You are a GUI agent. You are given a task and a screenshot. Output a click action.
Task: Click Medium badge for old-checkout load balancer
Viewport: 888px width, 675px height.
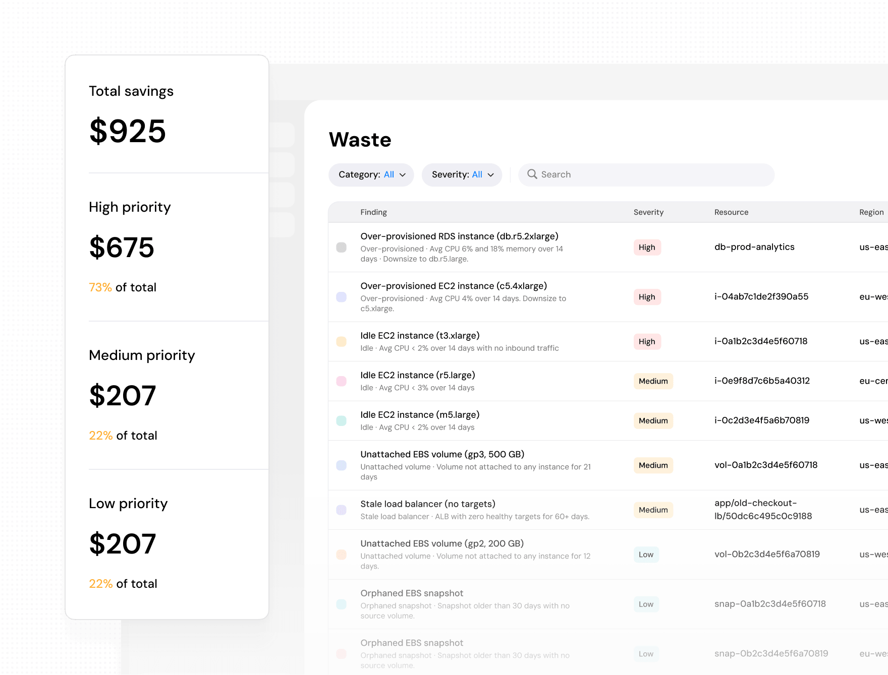(x=653, y=510)
